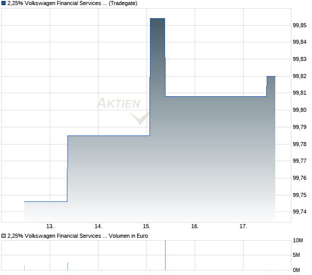This screenshot has width=312, height=275.
Task: Click the 99,76 price axis label
Action: tap(299, 178)
